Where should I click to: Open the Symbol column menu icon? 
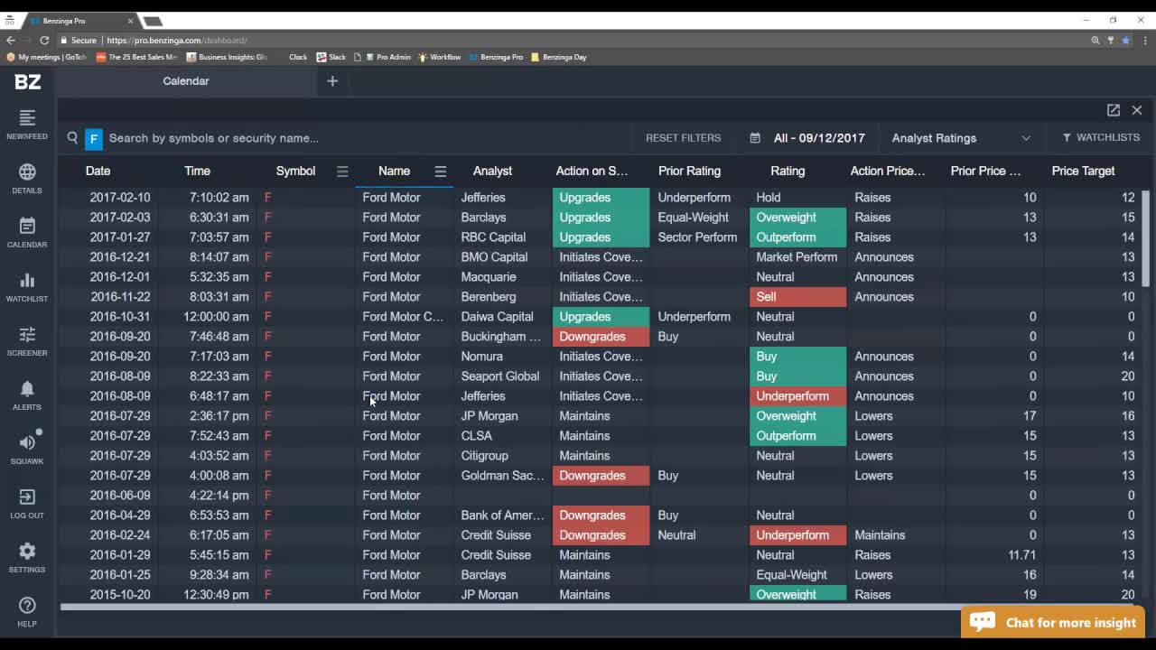coord(342,171)
